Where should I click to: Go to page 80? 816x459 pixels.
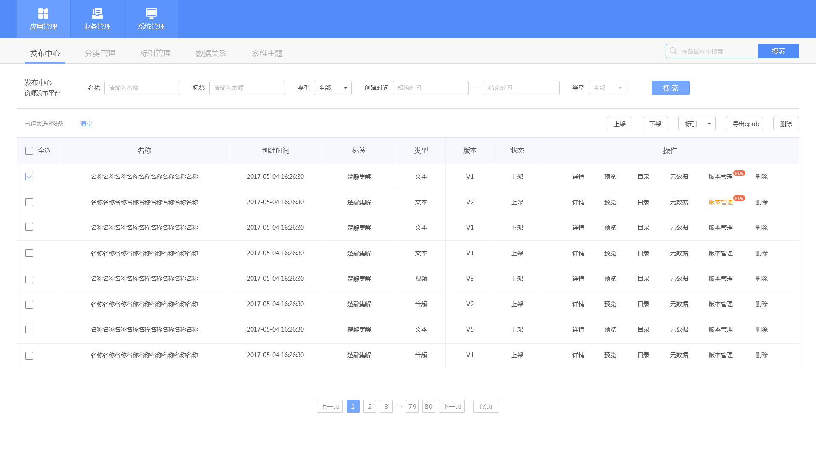429,406
